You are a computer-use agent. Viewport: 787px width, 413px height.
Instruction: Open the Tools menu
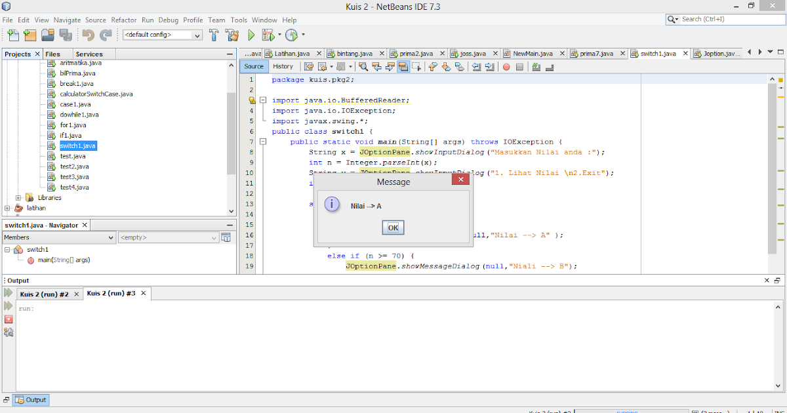[239, 20]
